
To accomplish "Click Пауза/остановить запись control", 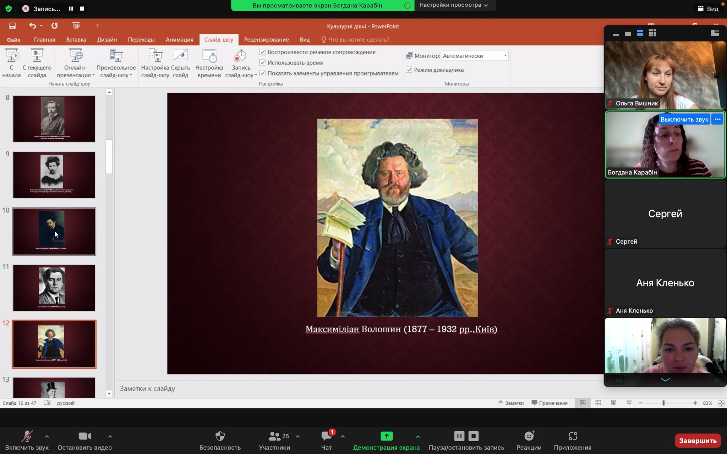I will 466,441.
